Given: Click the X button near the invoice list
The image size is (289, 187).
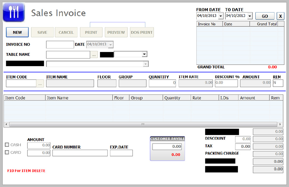Looking at the screenshot, I should [280, 16].
